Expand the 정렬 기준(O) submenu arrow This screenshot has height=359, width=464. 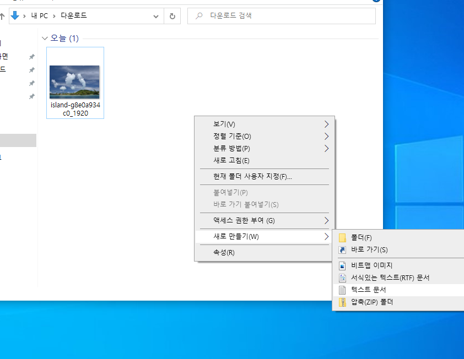326,137
